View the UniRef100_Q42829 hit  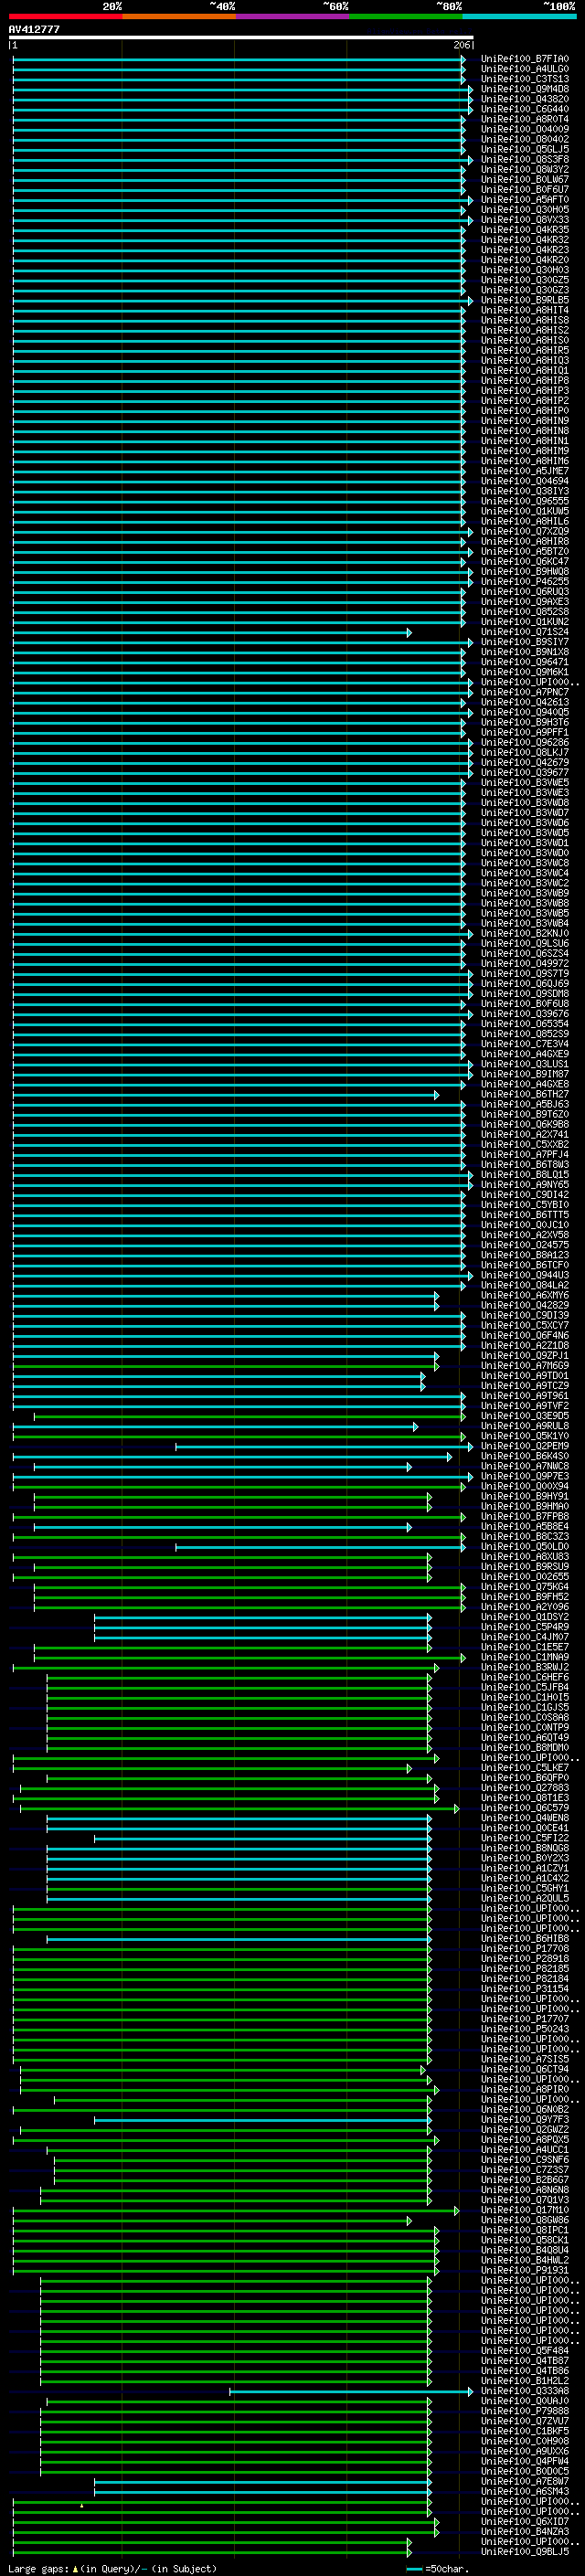525,1305
